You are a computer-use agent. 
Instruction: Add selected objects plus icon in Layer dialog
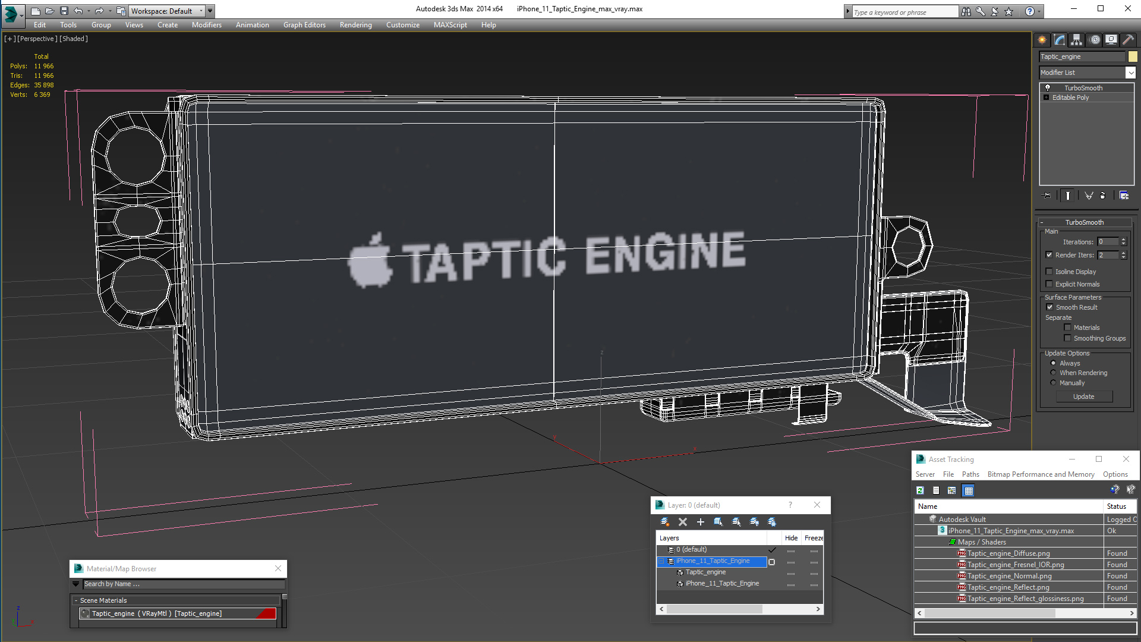pos(701,522)
